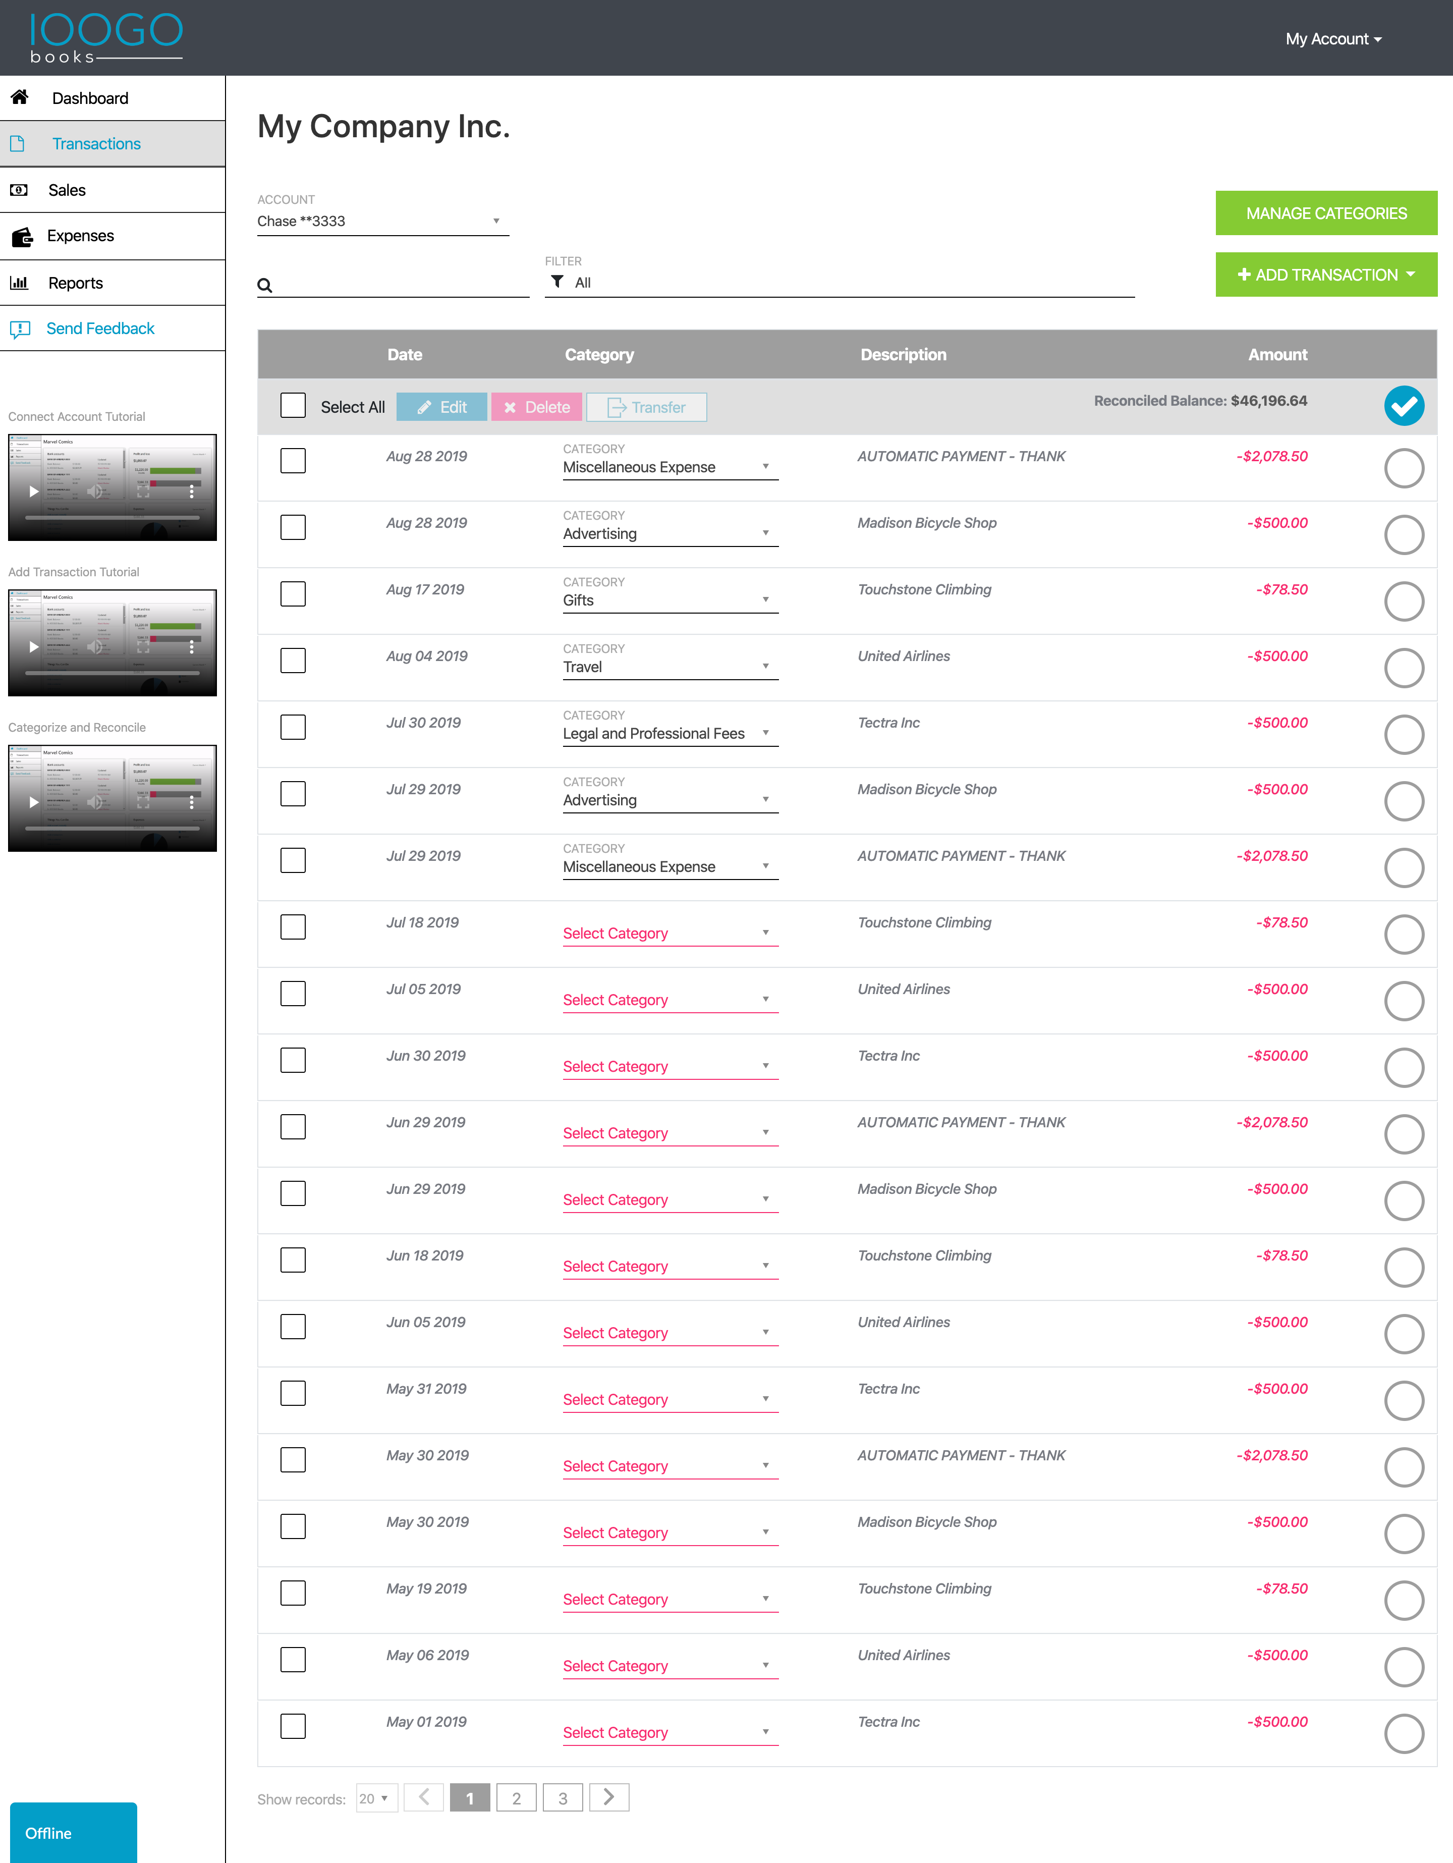Image resolution: width=1453 pixels, height=1863 pixels.
Task: Check the May 19 2019 row checkbox
Action: (293, 1593)
